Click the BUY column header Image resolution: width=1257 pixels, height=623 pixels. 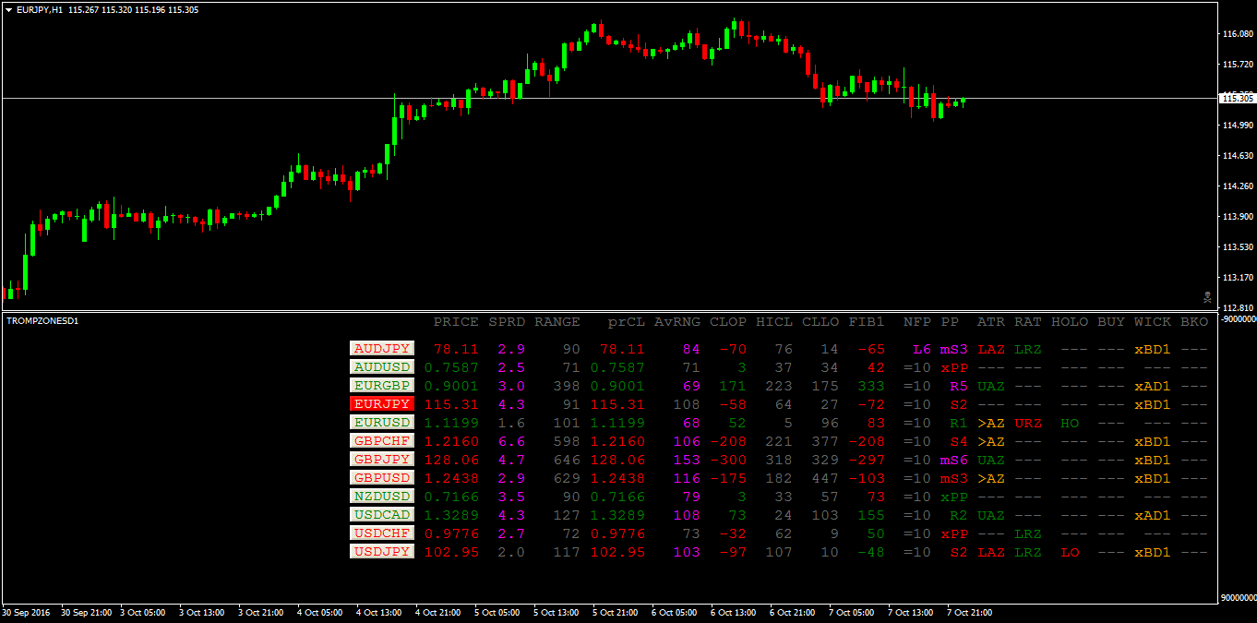pyautogui.click(x=1111, y=322)
